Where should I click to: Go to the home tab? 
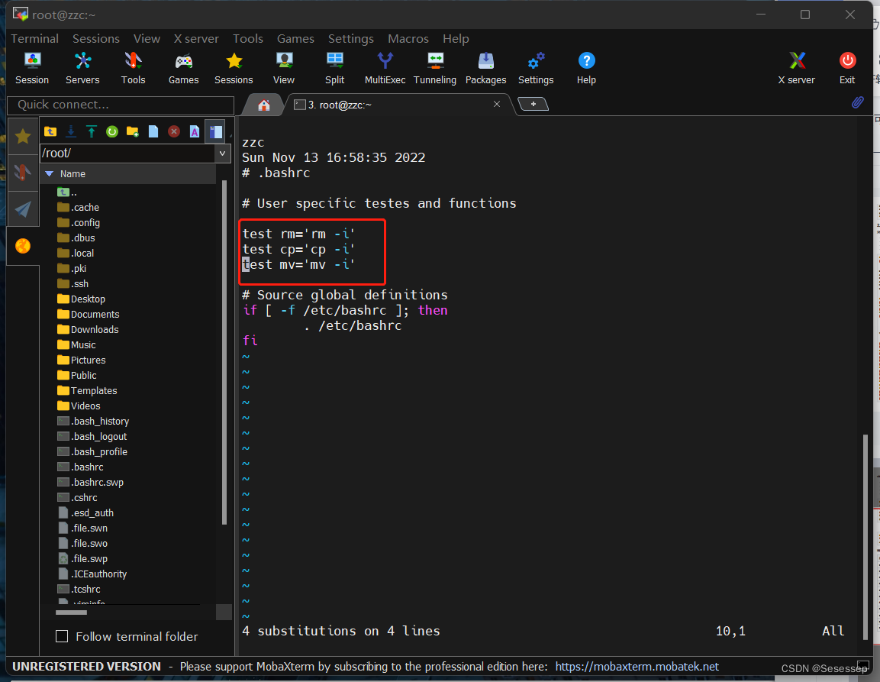(x=264, y=105)
